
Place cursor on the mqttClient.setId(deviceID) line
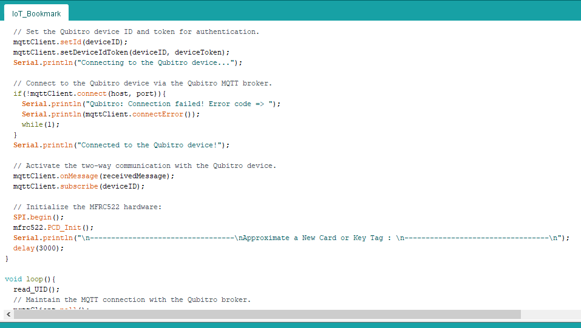click(x=70, y=42)
